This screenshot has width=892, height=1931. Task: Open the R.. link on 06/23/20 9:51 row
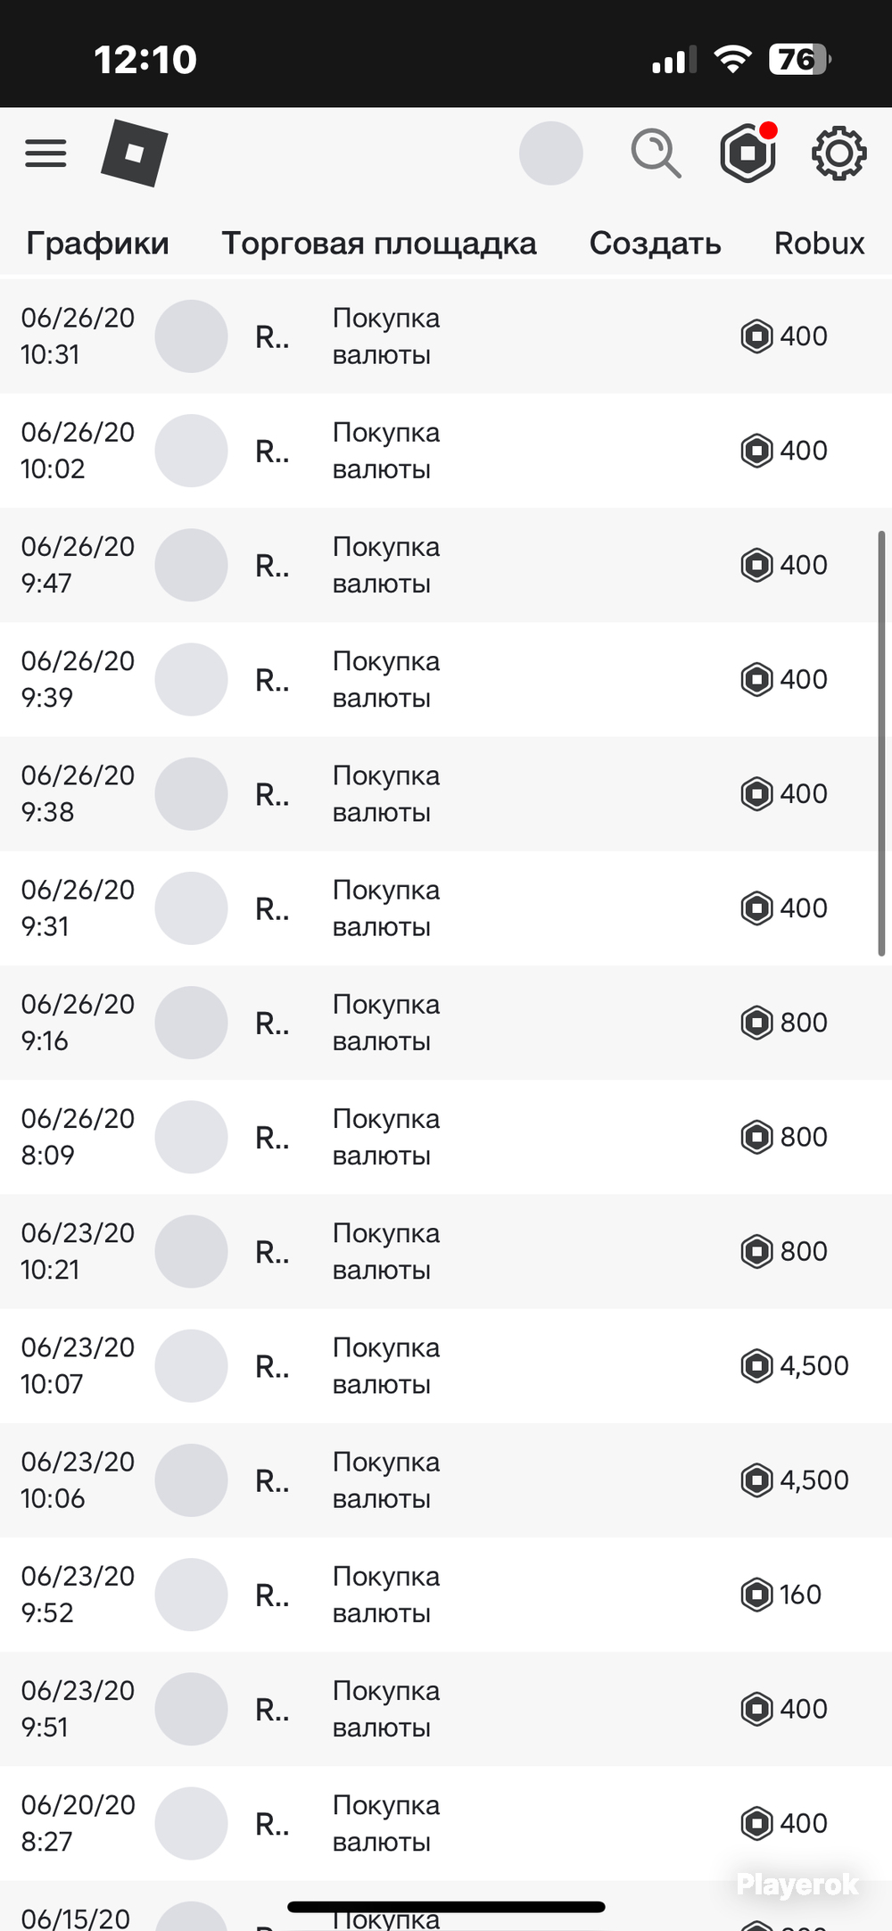click(272, 1710)
